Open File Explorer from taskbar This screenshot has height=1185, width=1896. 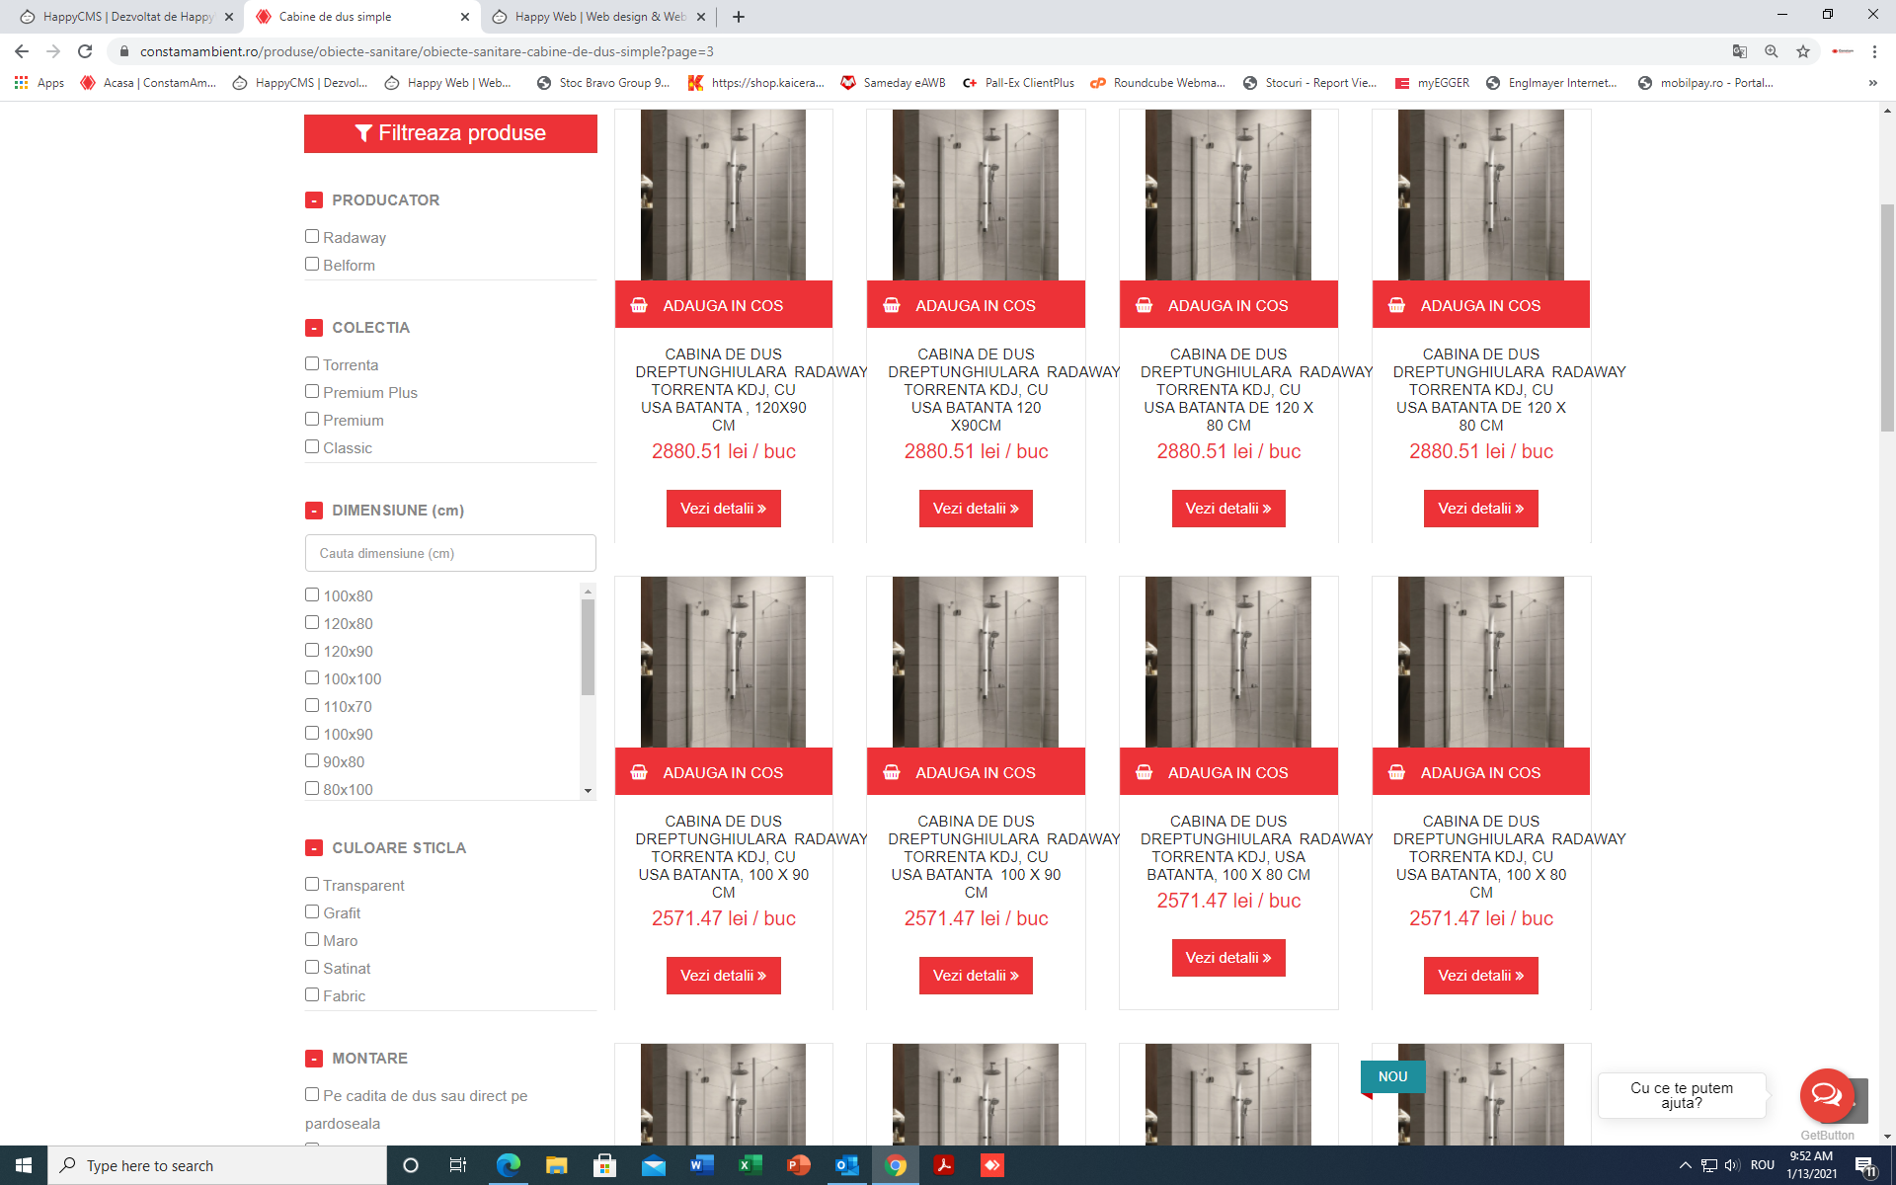pyautogui.click(x=556, y=1165)
